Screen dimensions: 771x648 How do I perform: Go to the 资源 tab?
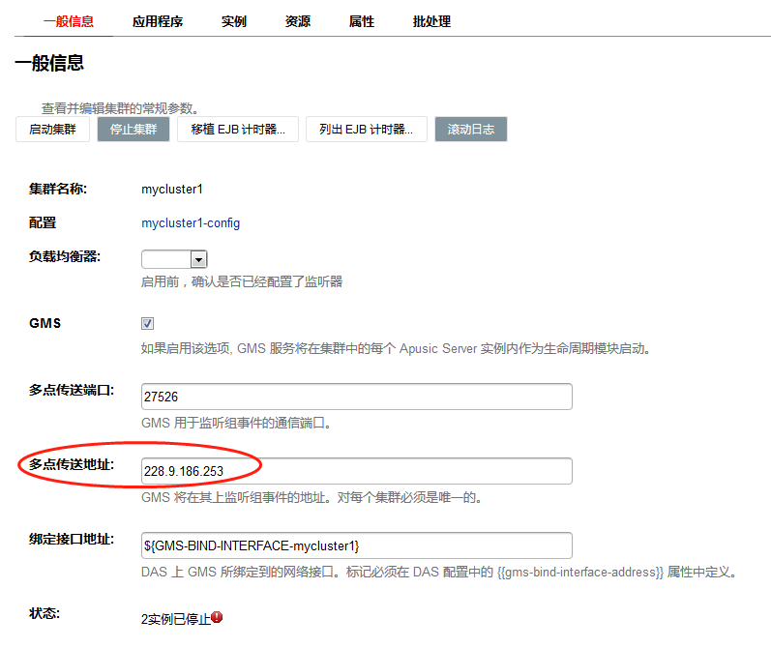click(298, 21)
